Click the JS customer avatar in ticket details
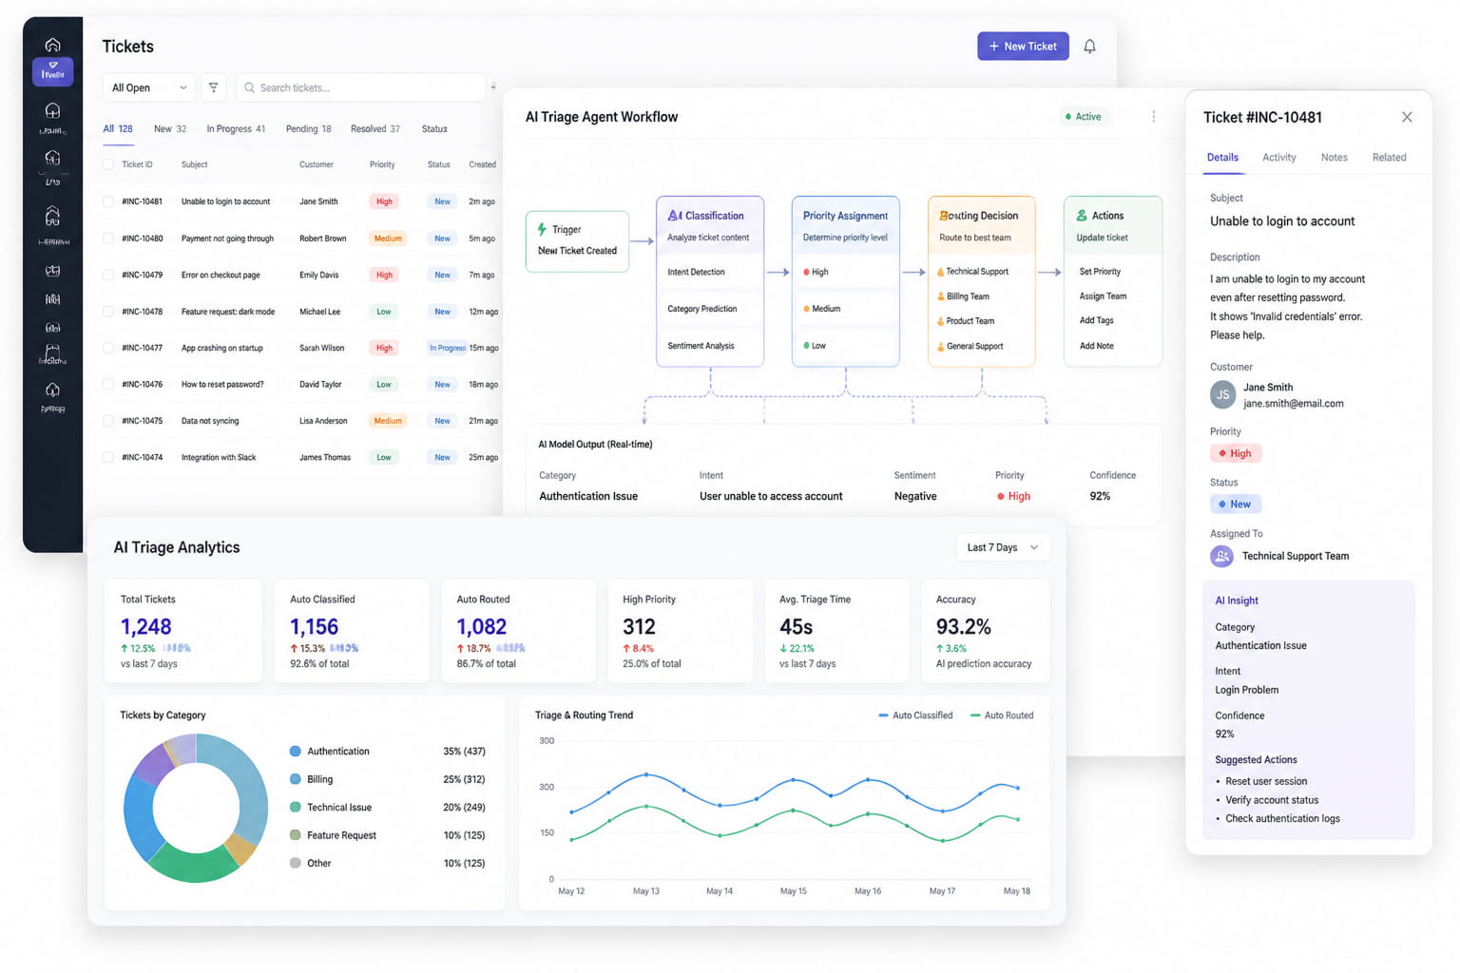The height and width of the screenshot is (973, 1460). tap(1222, 394)
